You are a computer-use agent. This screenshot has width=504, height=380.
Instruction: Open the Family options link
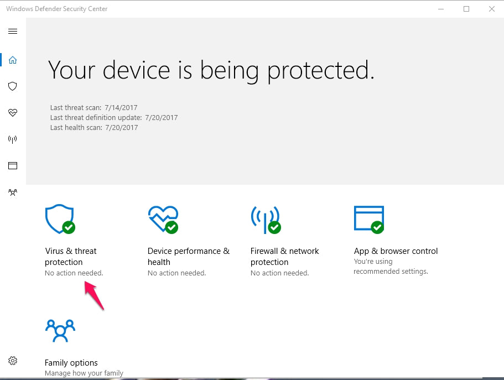pyautogui.click(x=71, y=363)
